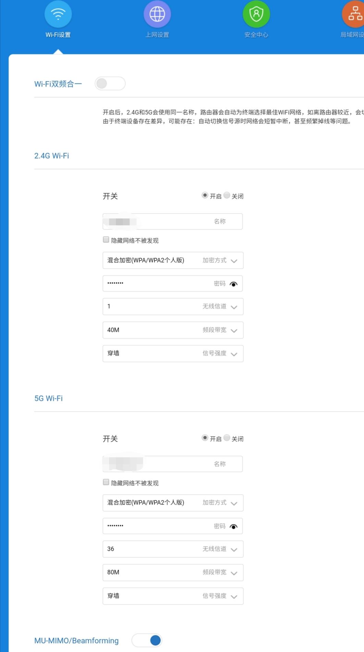
Task: Click the 5G Wi-Fi 密码 field
Action: pyautogui.click(x=173, y=526)
